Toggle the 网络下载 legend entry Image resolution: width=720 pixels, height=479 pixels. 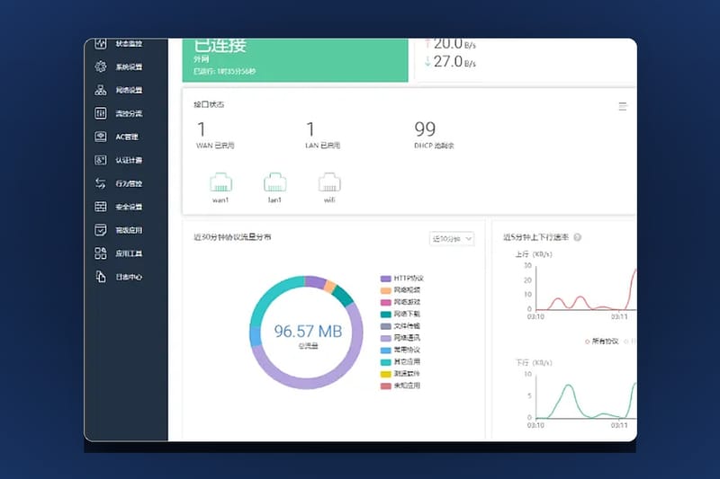400,314
